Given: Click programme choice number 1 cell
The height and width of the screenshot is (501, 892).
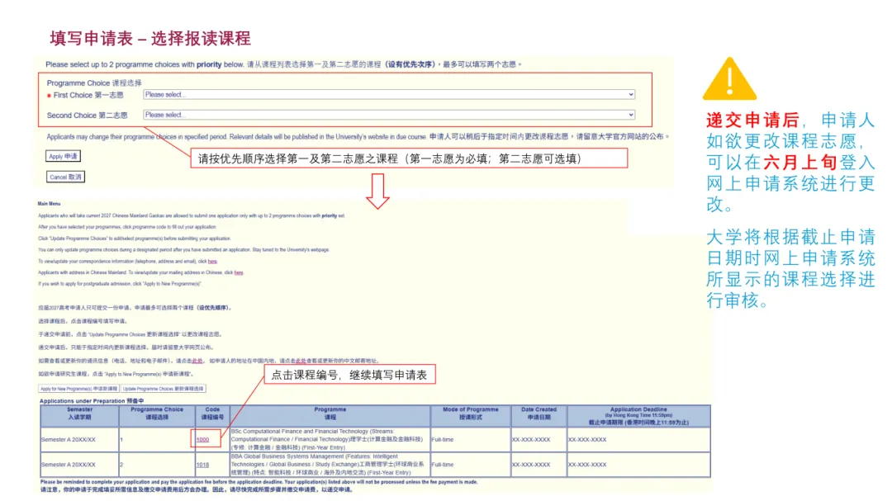Looking at the screenshot, I should (x=157, y=440).
